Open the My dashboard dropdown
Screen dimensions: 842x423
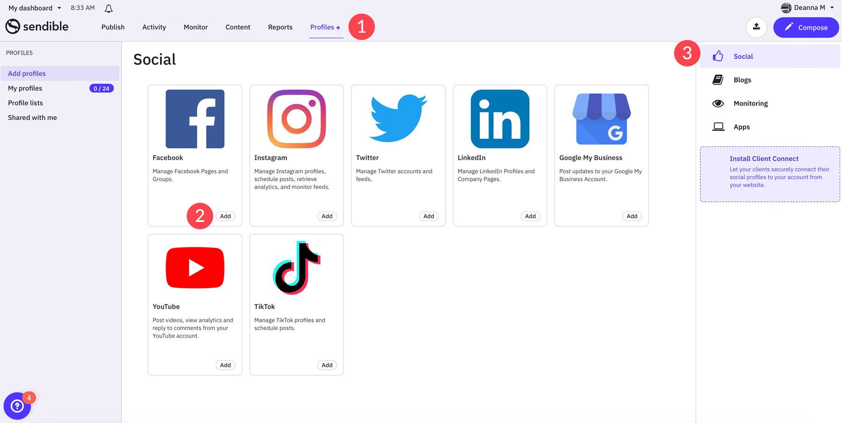34,7
